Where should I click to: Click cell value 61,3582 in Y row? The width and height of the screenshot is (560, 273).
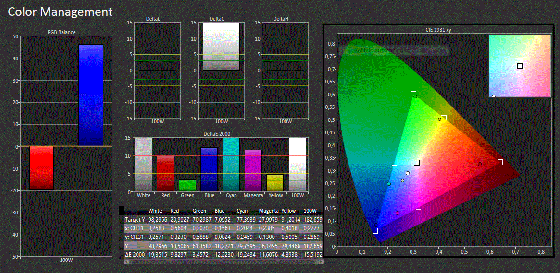coord(202,246)
